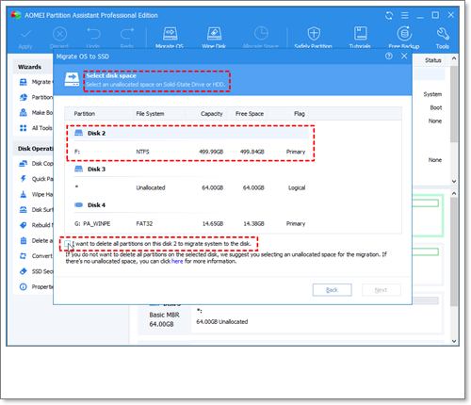The image size is (471, 405).
Task: Check the delete all partitions checkbox
Action: pyautogui.click(x=67, y=244)
